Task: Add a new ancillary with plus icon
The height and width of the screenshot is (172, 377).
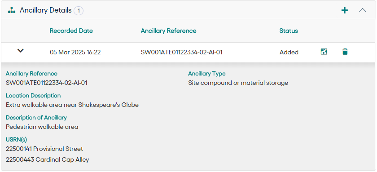Action: pos(345,10)
